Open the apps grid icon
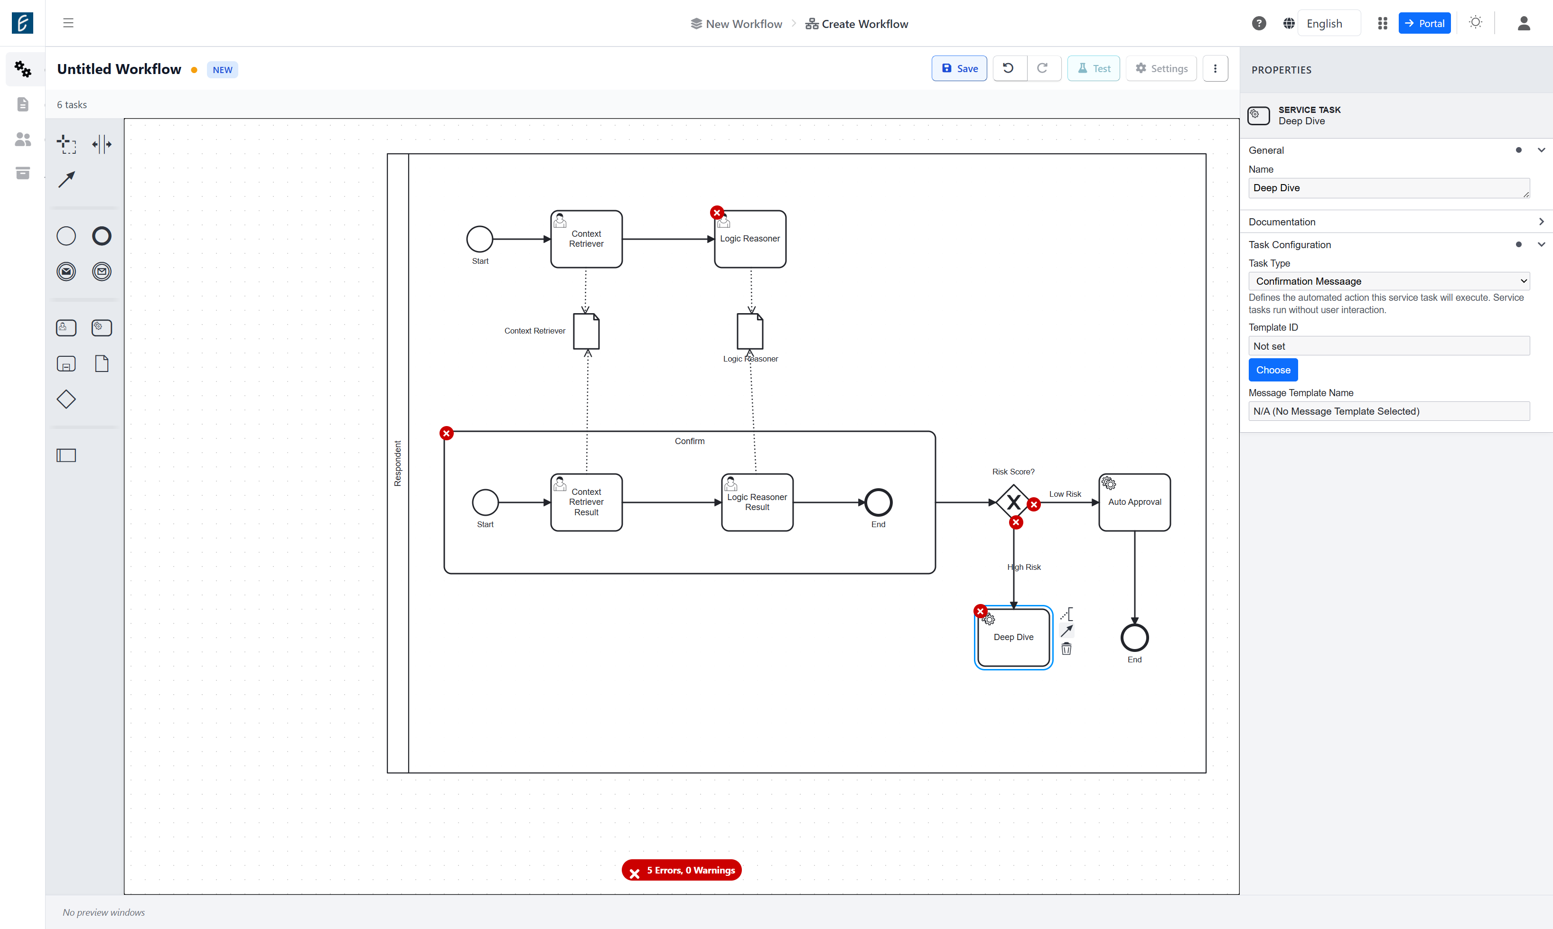This screenshot has width=1553, height=929. [x=1383, y=23]
